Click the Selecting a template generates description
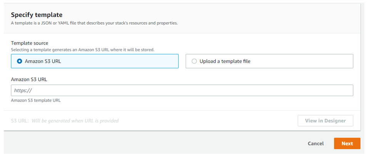 click(82, 50)
